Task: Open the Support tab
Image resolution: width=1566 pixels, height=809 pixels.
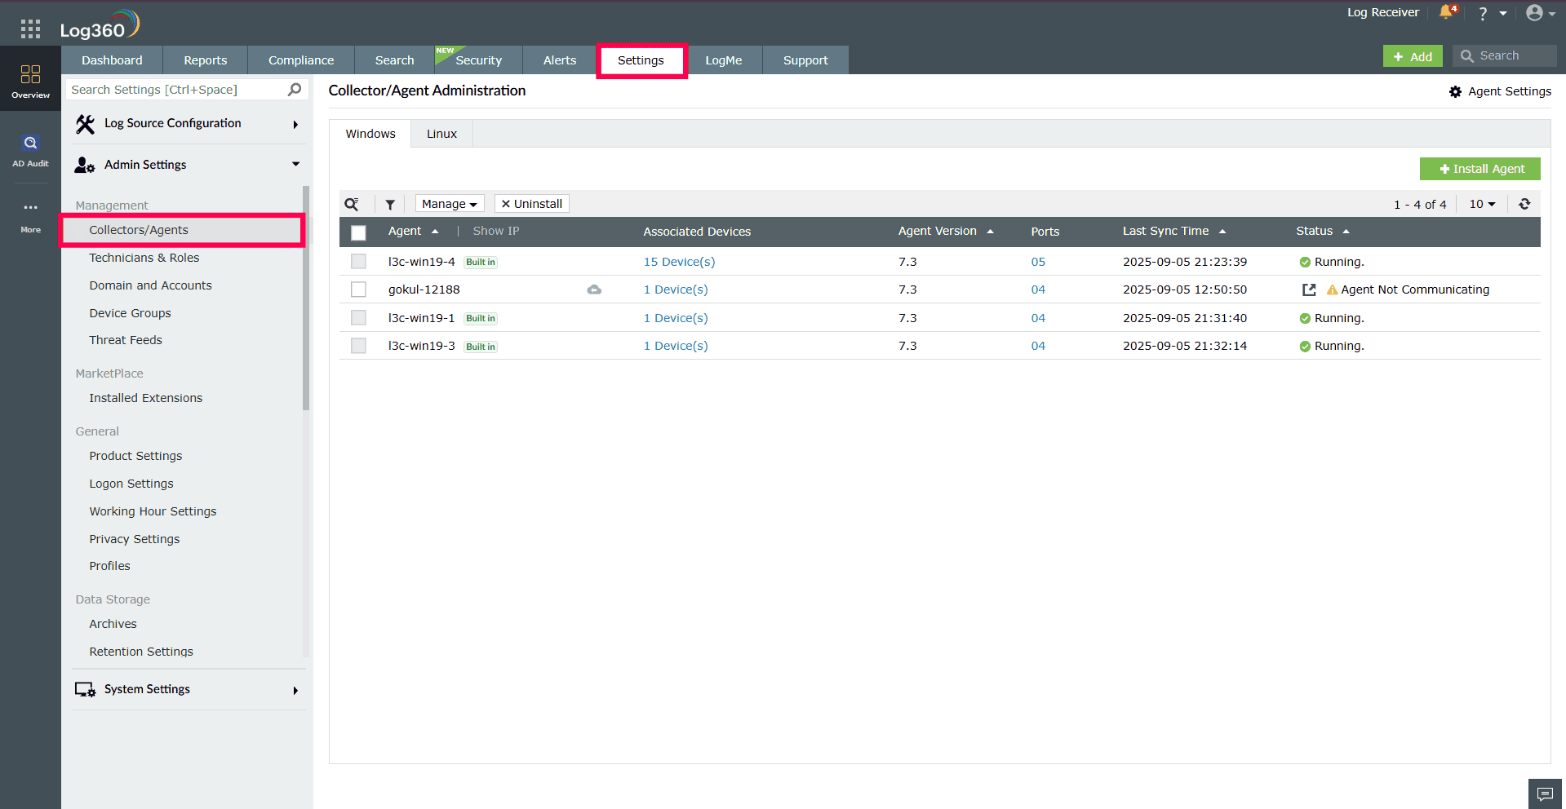Action: coord(805,60)
